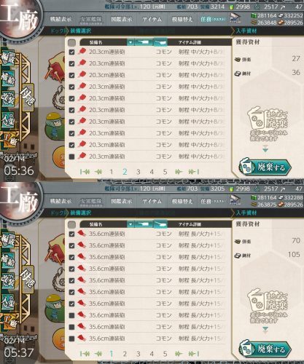Open the sort dropdown in the lower list header
Image resolution: width=304 pixels, height=364 pixels.
(x=130, y=224)
